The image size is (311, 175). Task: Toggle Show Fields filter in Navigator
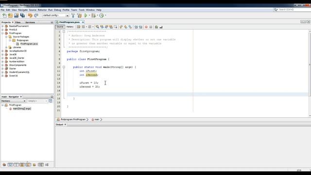tap(10, 165)
